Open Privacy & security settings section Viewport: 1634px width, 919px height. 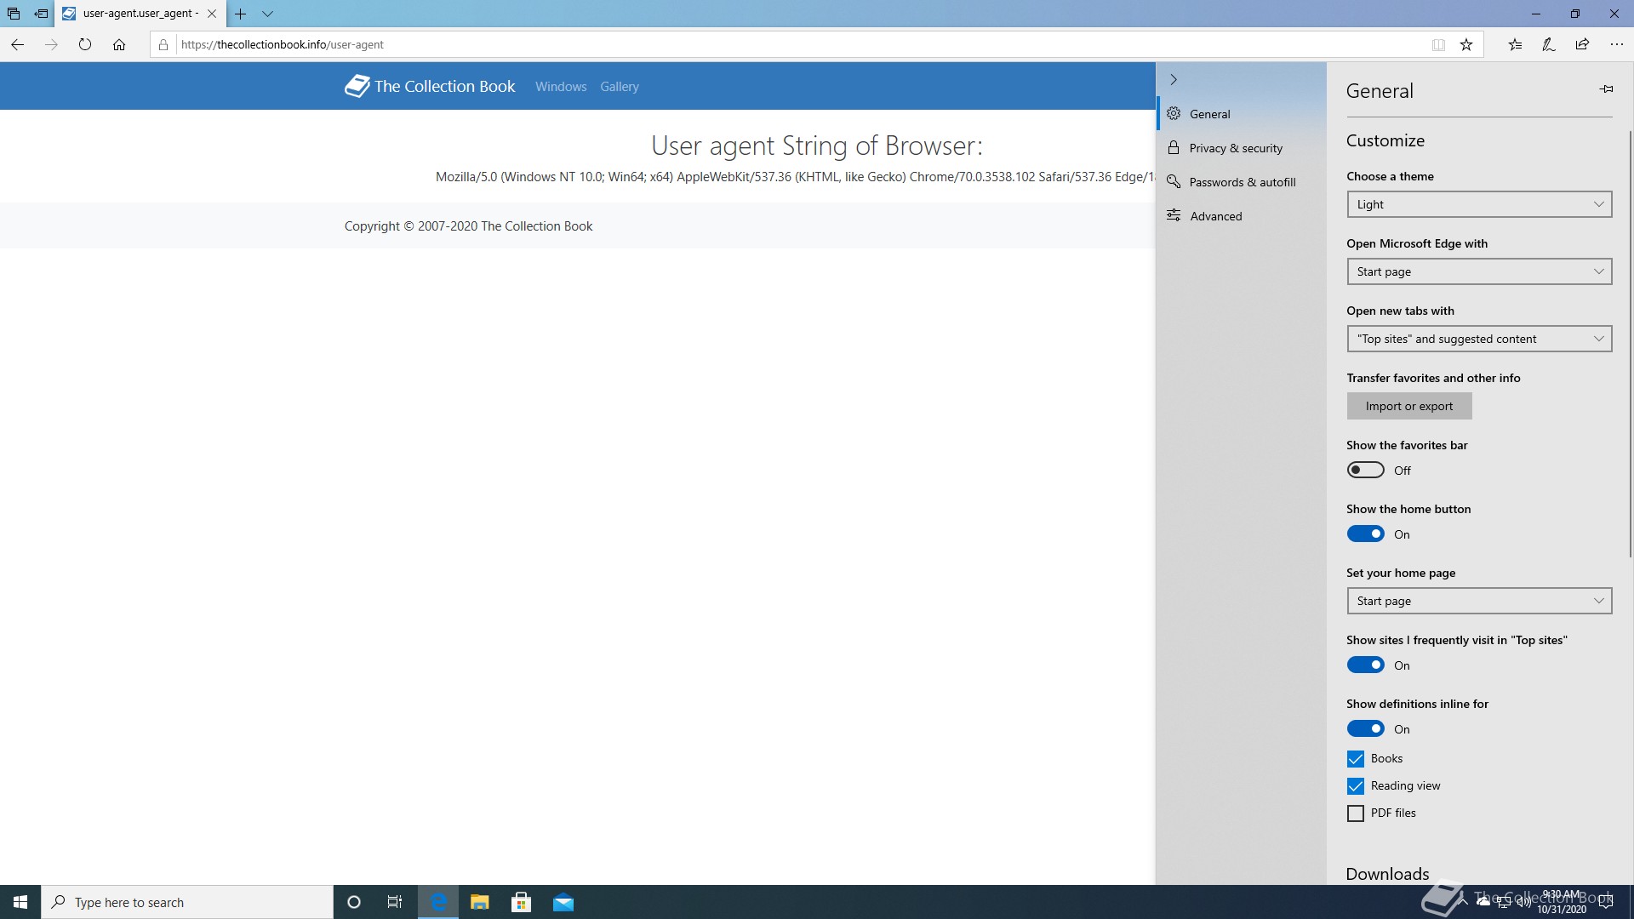click(x=1235, y=148)
